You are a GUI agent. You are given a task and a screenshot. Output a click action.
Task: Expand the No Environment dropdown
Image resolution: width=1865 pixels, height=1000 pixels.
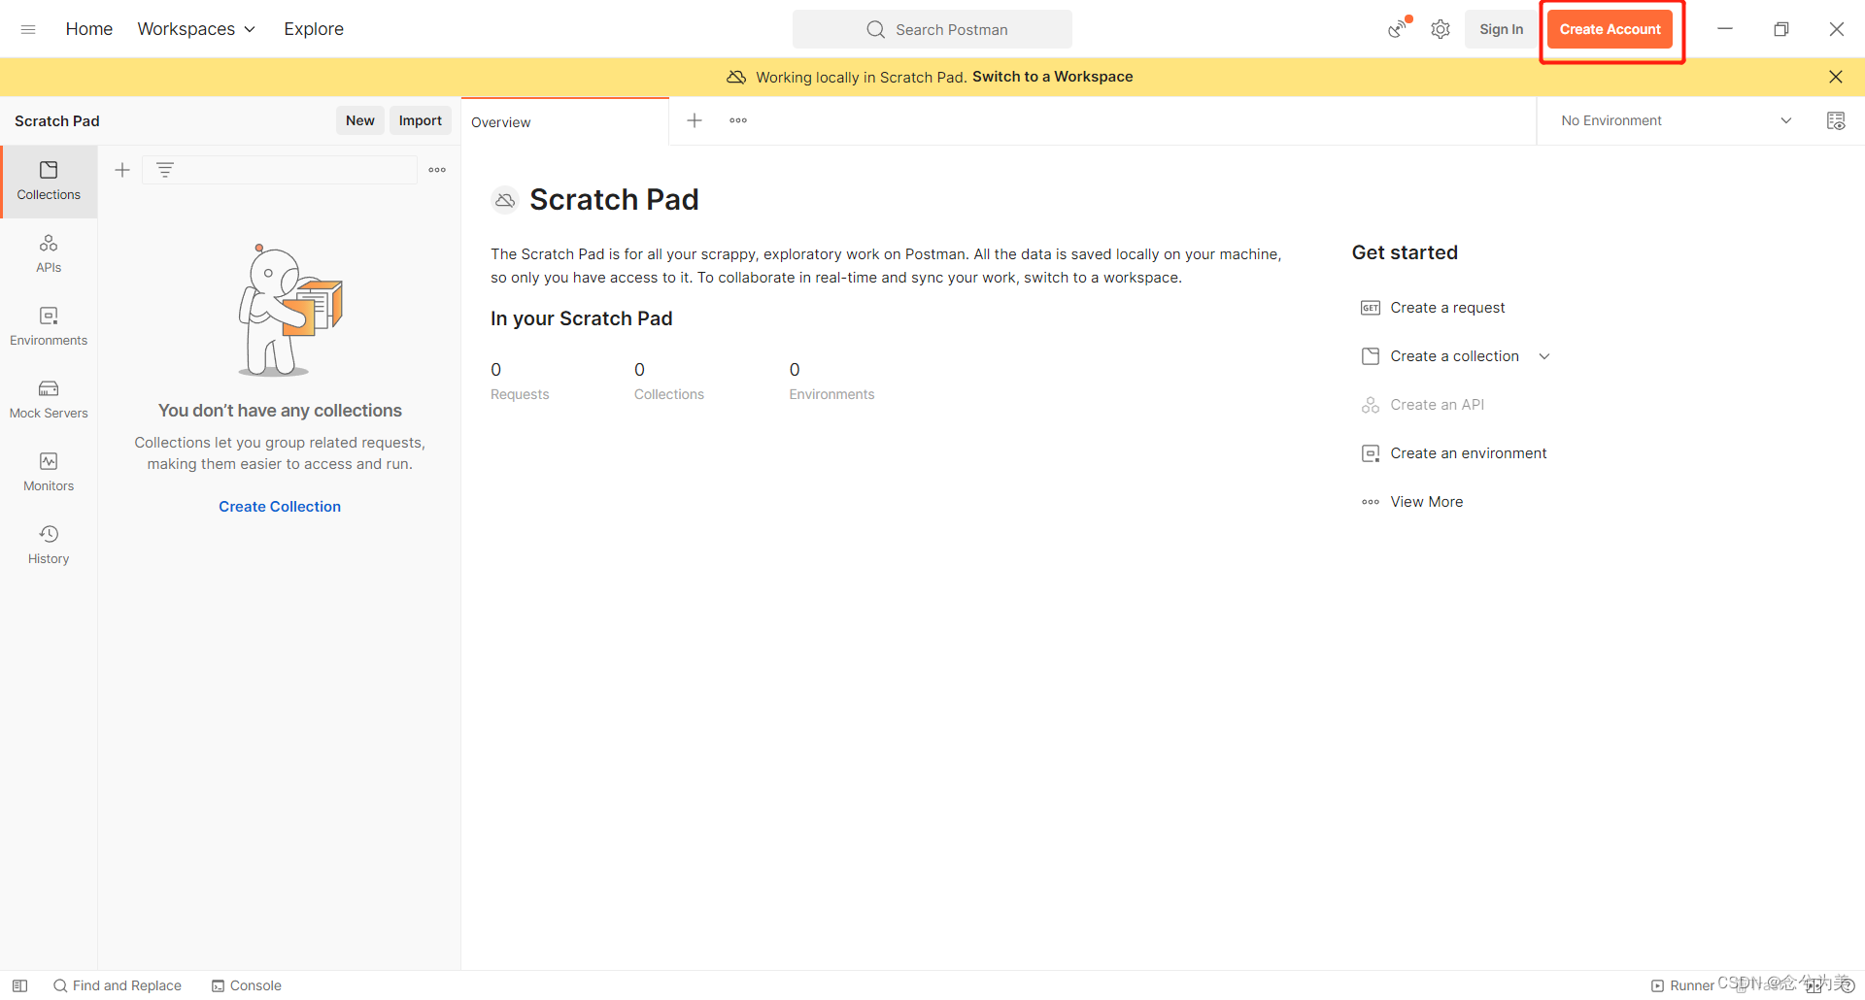tap(1677, 120)
